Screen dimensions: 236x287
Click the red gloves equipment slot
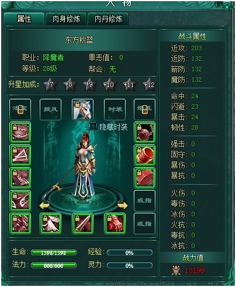114,223
